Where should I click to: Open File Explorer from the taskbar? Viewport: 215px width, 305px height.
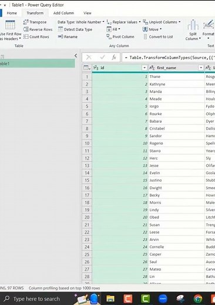click(110, 299)
